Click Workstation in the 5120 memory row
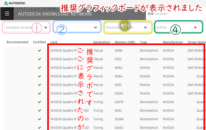206x130 pixels. [149, 59]
